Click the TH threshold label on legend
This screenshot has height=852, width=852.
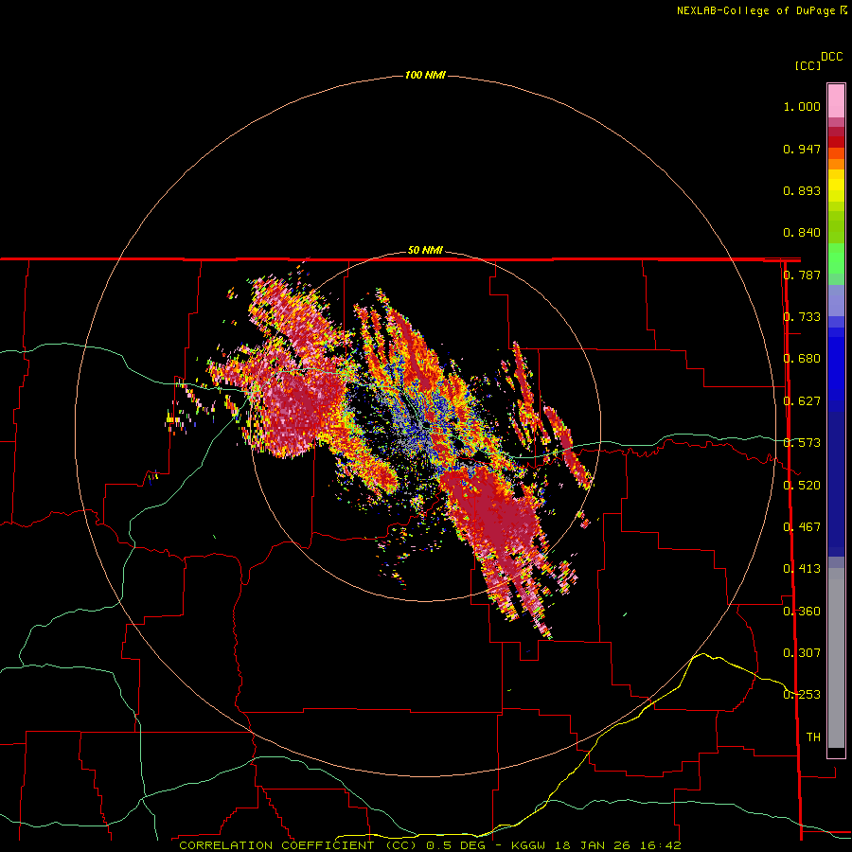813,737
